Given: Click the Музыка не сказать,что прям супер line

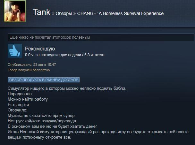Looking at the screenshot, I should (41, 116).
